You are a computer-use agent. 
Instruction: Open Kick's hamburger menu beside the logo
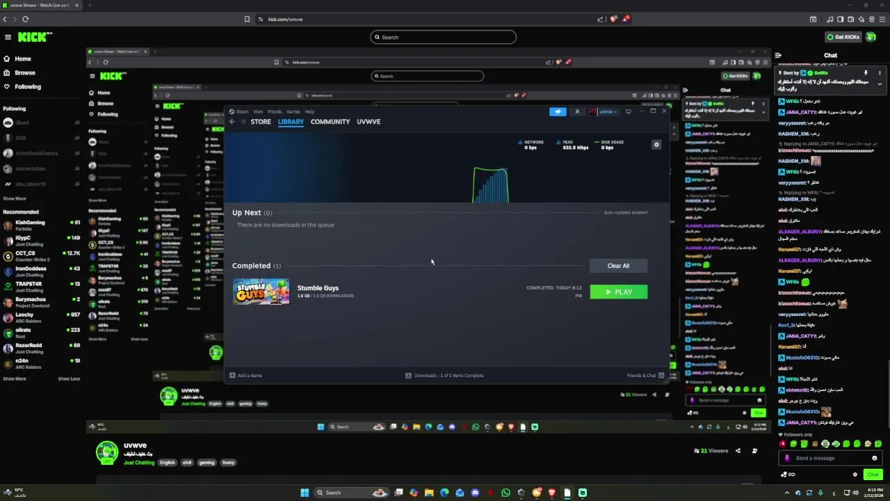(x=8, y=37)
